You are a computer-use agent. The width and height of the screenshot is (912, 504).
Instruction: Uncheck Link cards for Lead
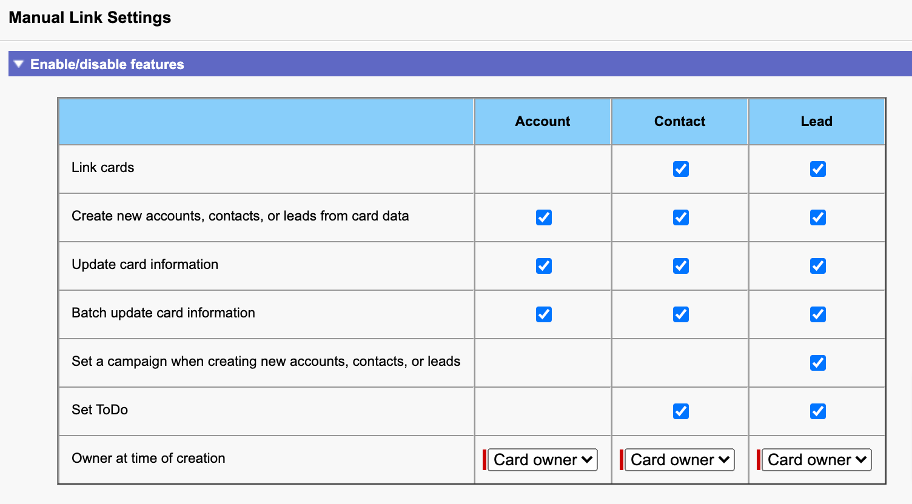(x=817, y=169)
